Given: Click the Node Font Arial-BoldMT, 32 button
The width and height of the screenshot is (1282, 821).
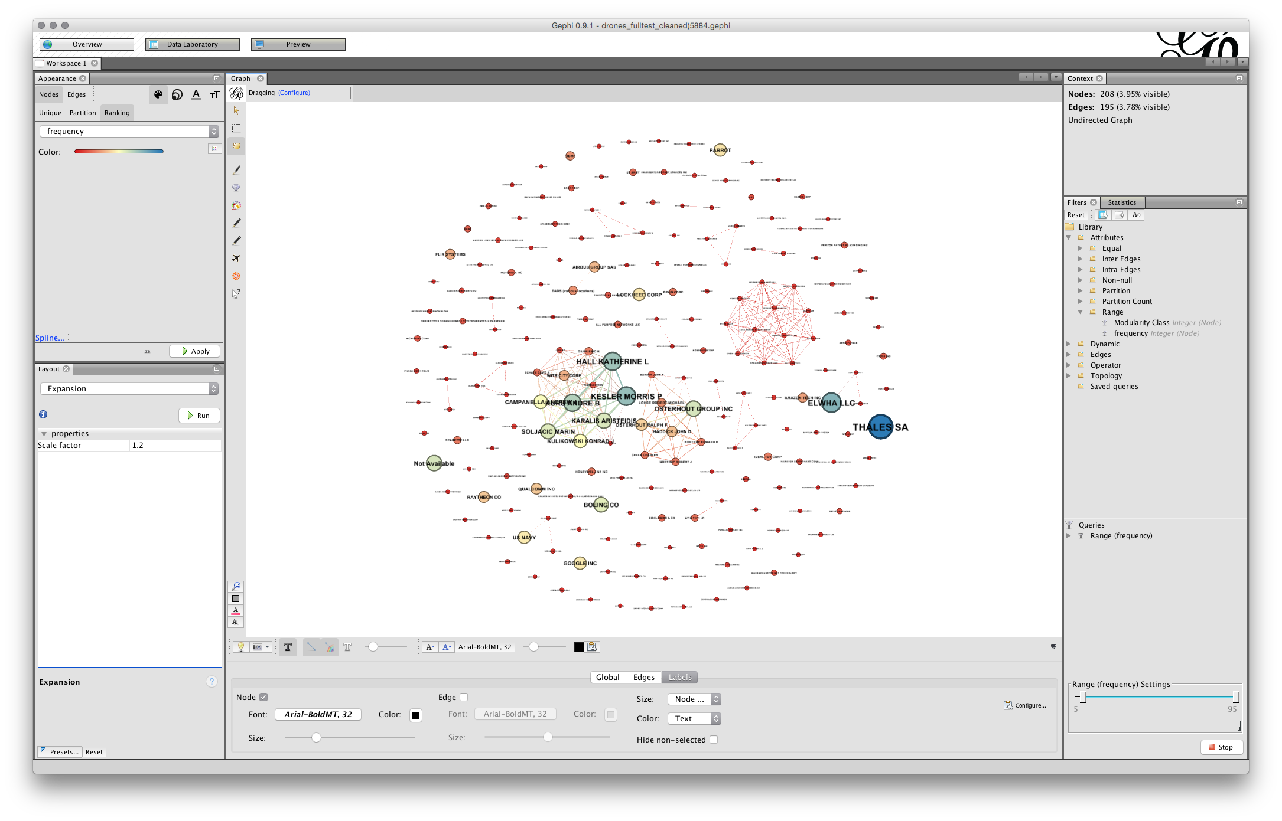Looking at the screenshot, I should click(318, 714).
